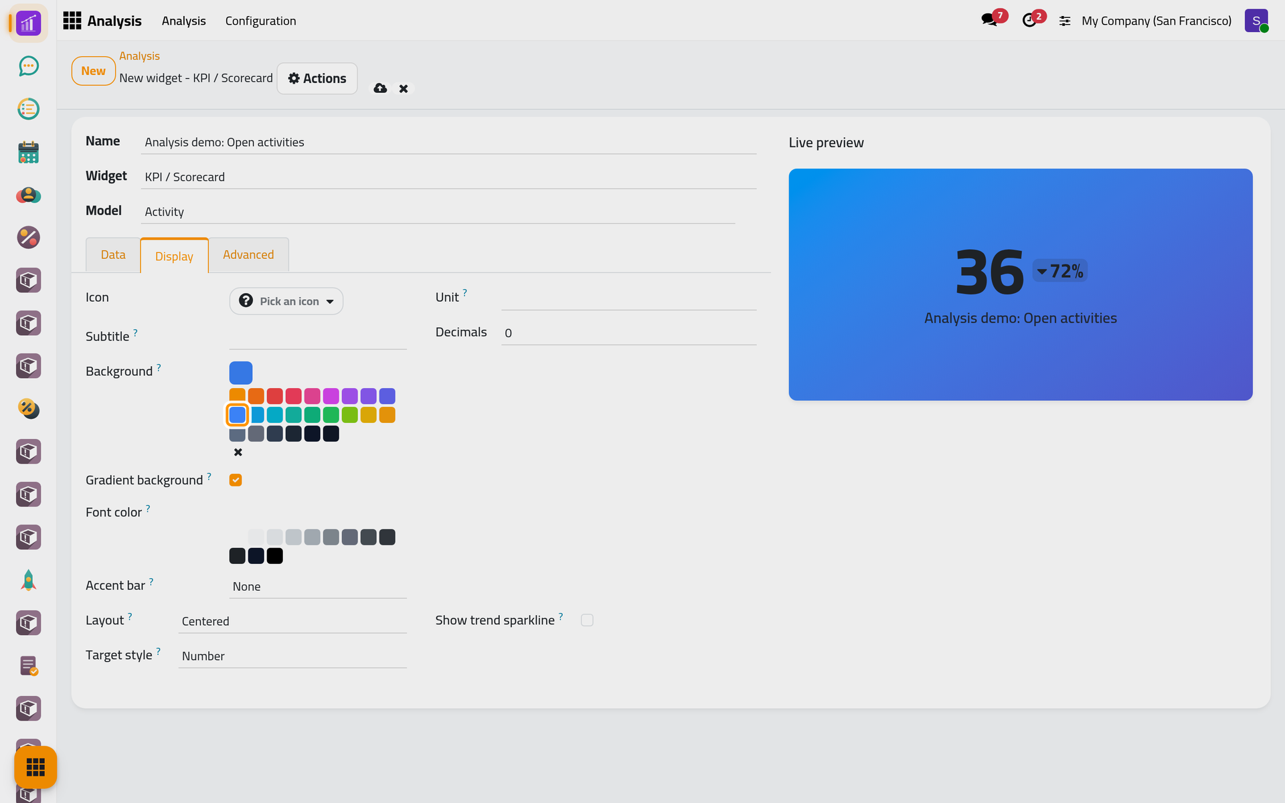Click the Unit input field

point(629,298)
